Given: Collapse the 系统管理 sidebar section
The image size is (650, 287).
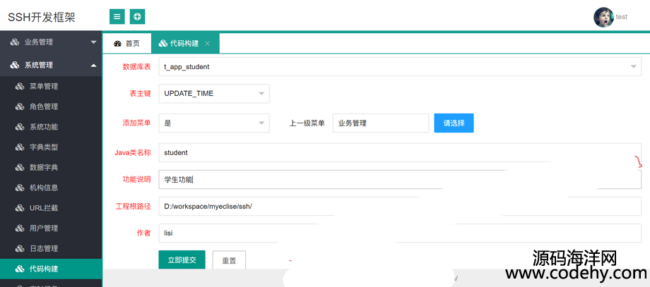Looking at the screenshot, I should (51, 65).
